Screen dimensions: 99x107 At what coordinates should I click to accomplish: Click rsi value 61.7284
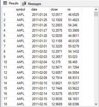coord(74,67)
